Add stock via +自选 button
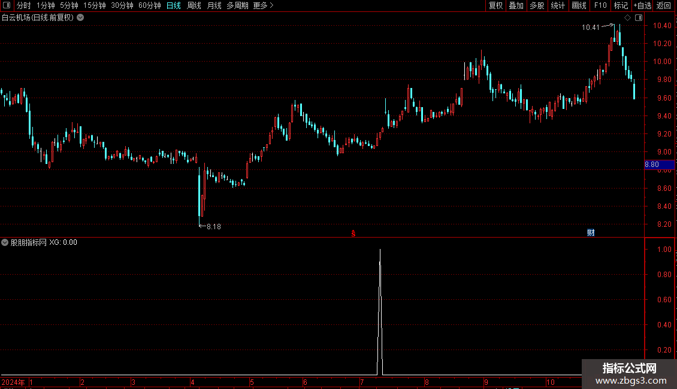Screen dimensions: 677x389 coord(642,5)
